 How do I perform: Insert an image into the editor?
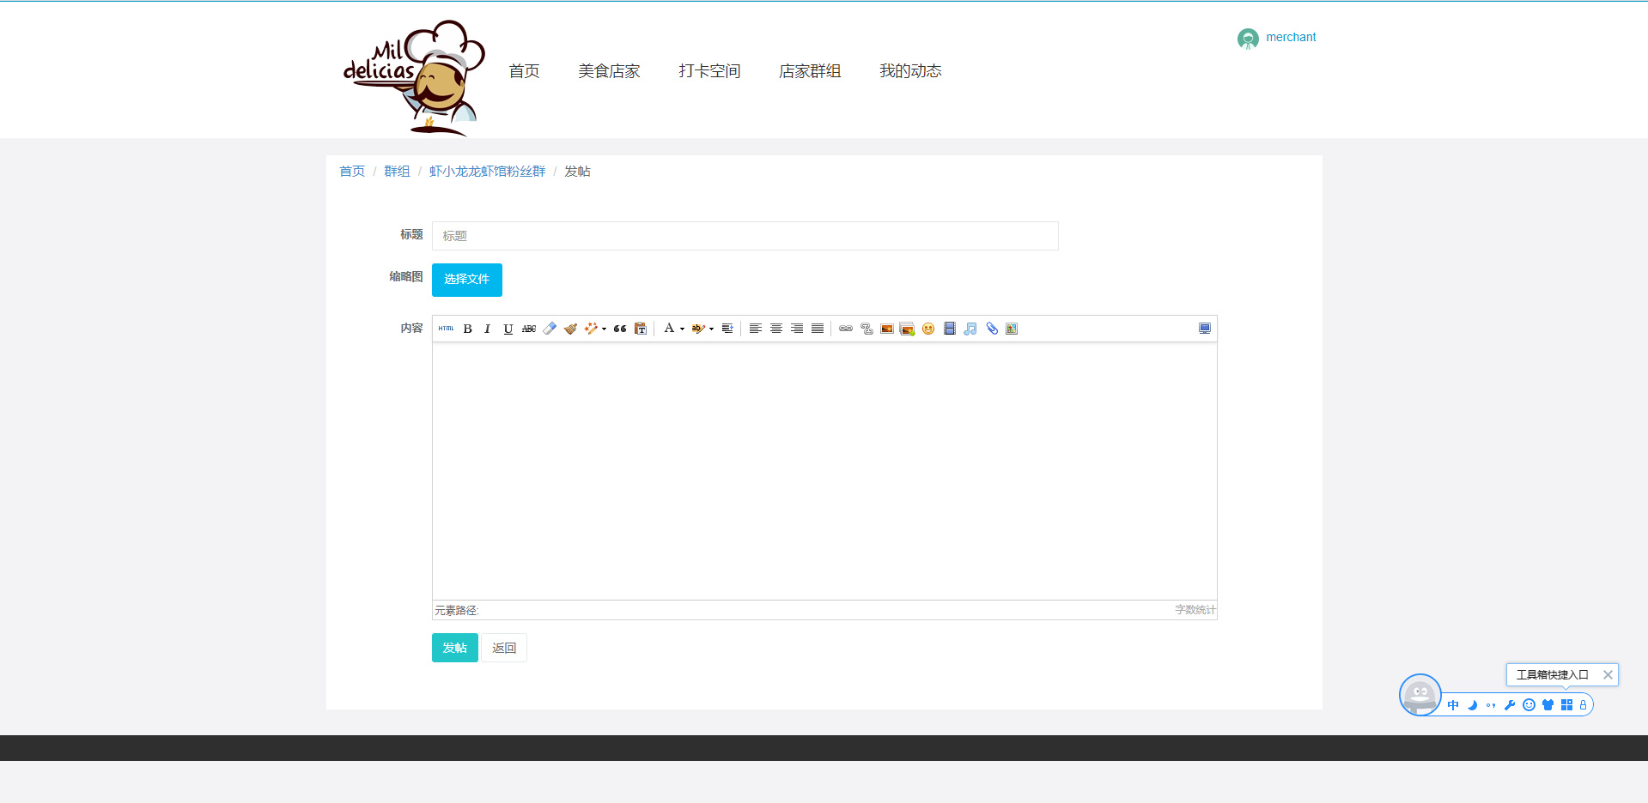coord(886,329)
